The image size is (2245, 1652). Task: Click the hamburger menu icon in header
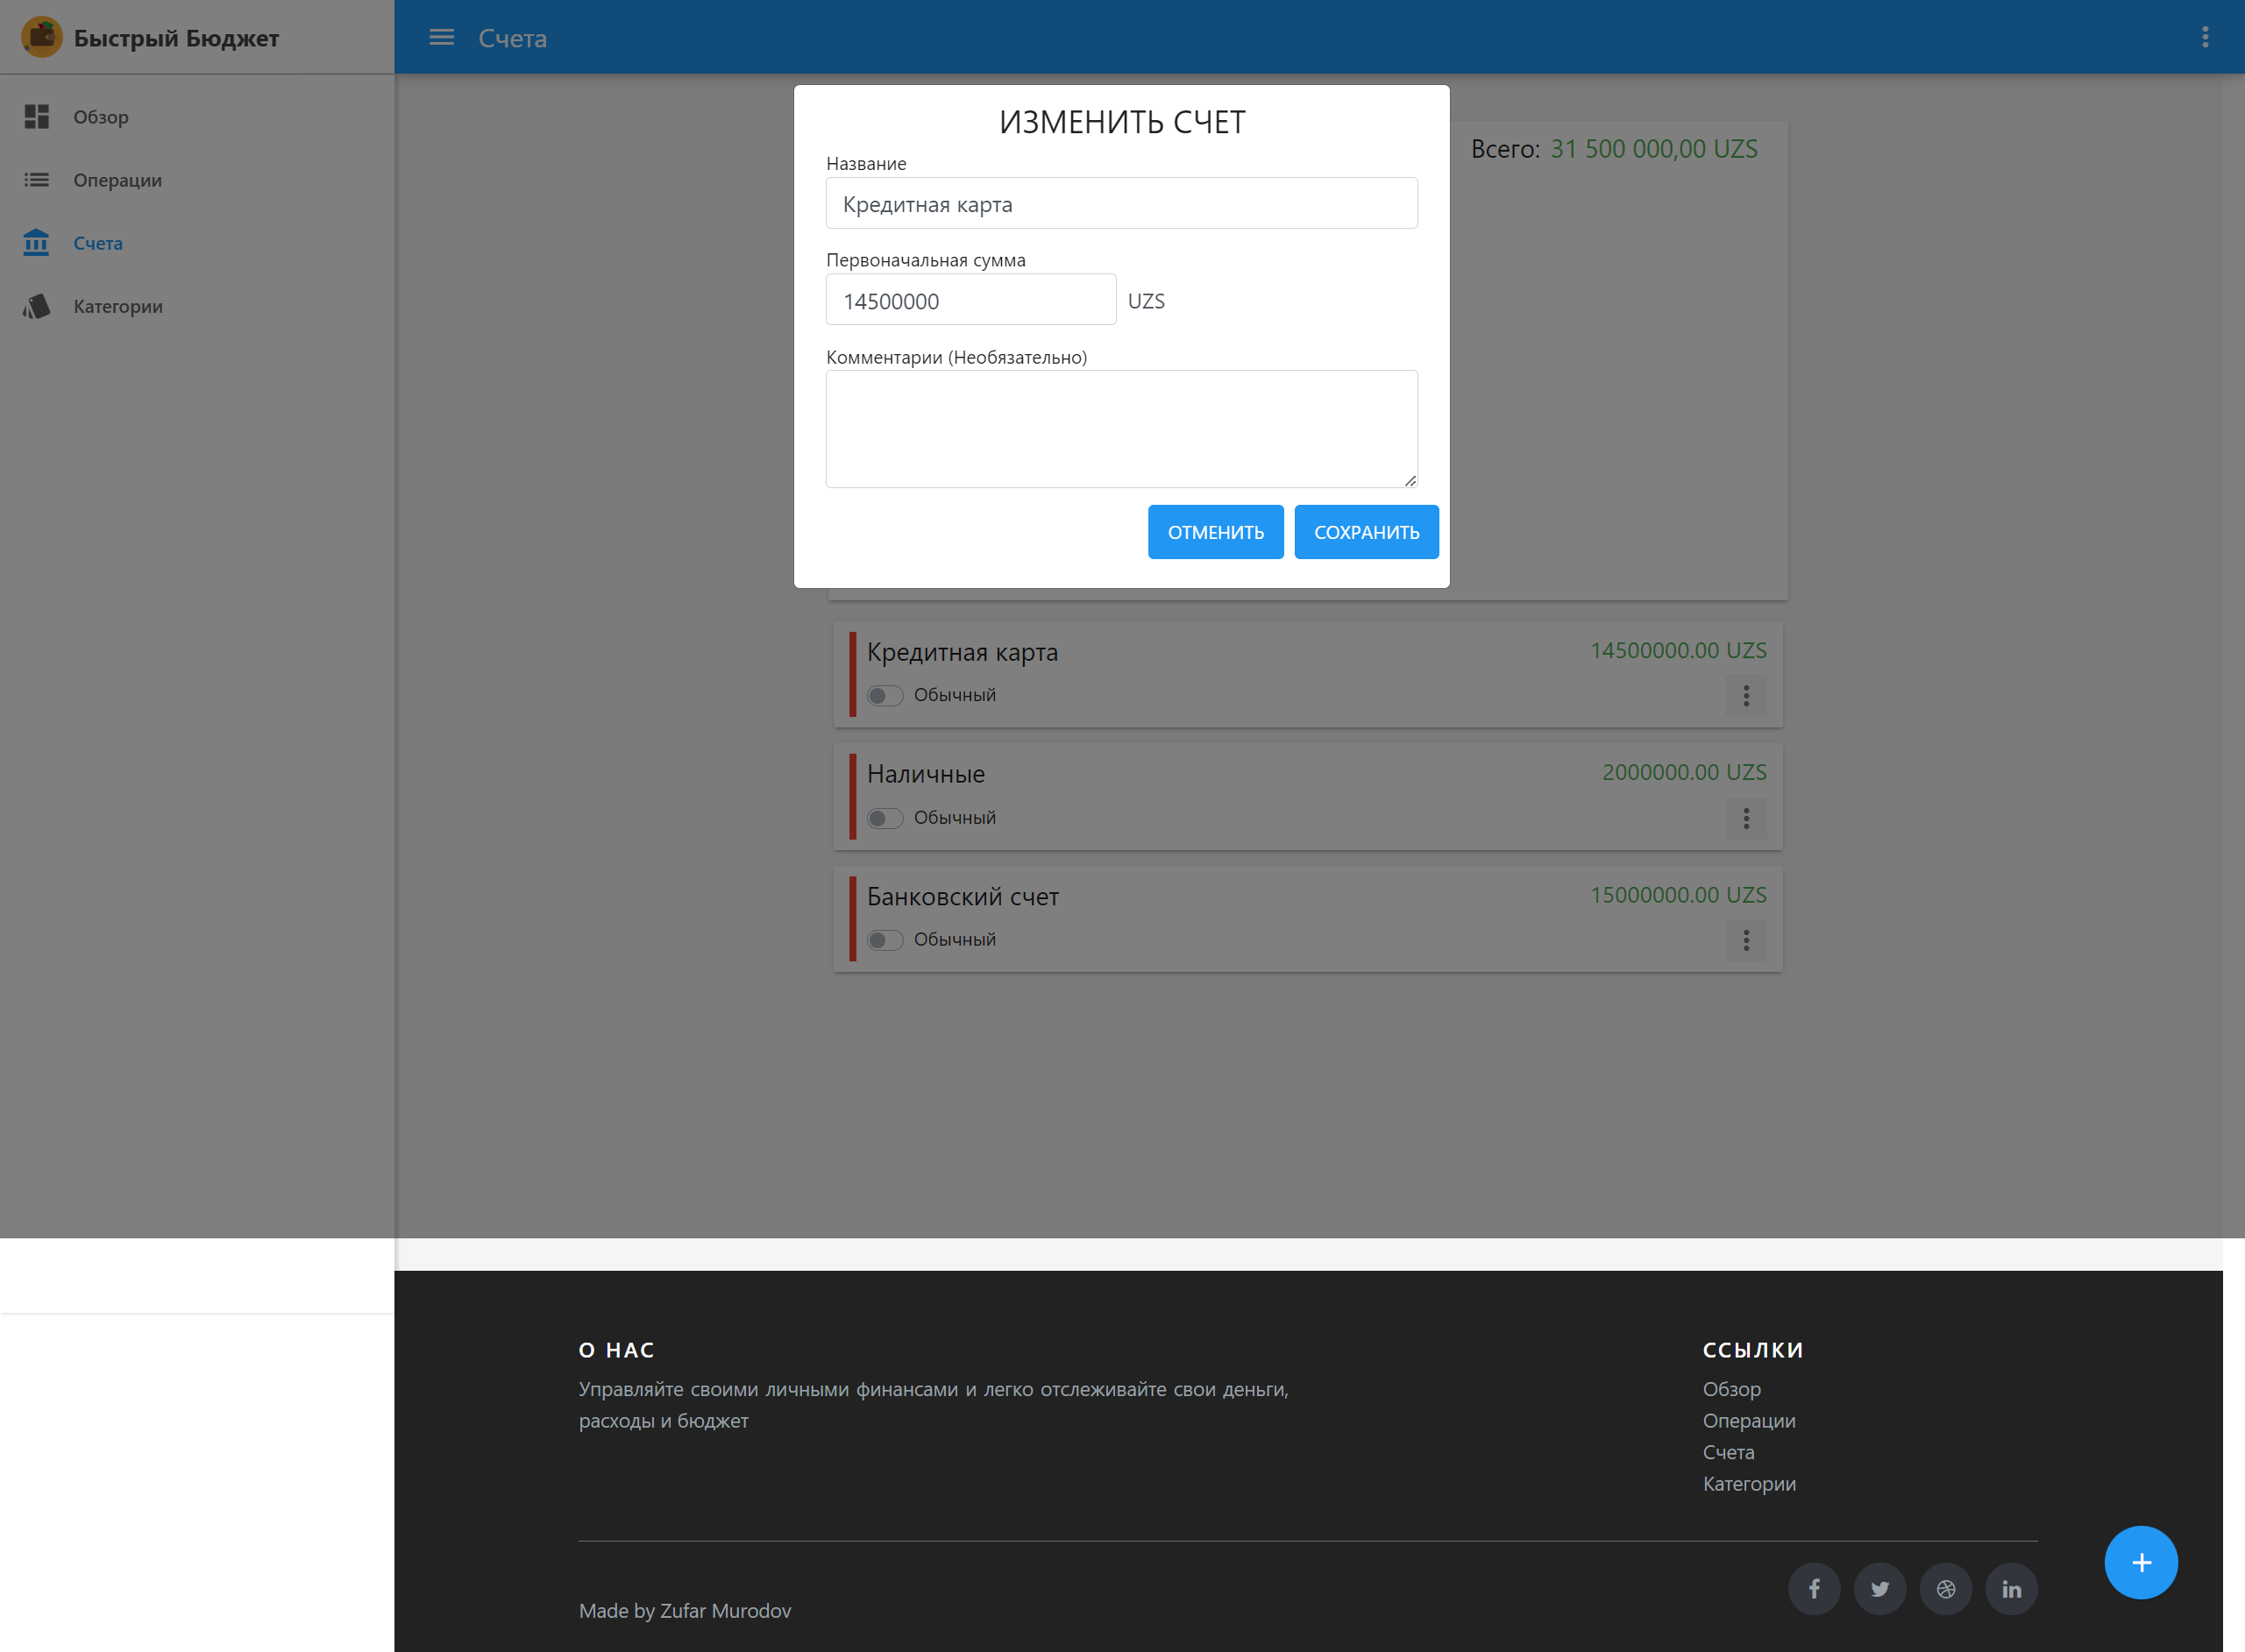(x=441, y=37)
